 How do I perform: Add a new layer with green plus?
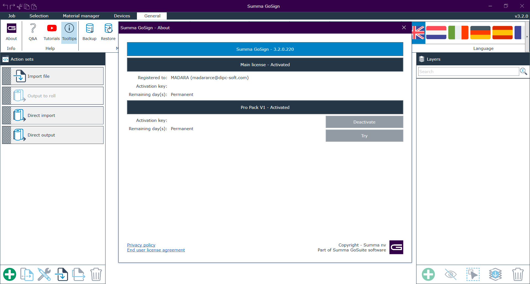coord(428,274)
